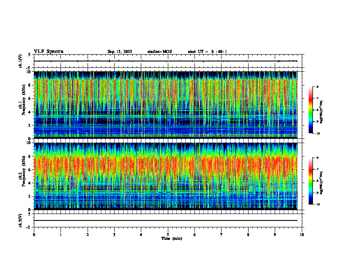Click the time axis tick label "5"
This screenshot has width=340, height=263.
[x=168, y=235]
